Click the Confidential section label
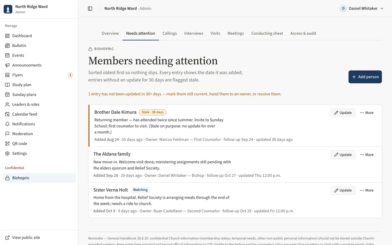This screenshot has height=245, width=392. [x=14, y=168]
